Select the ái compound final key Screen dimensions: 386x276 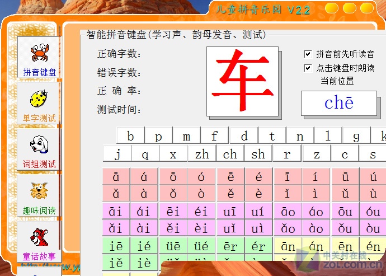coord(144,211)
